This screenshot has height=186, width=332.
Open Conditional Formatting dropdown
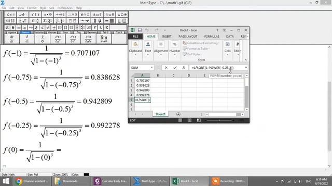(x=201, y=43)
